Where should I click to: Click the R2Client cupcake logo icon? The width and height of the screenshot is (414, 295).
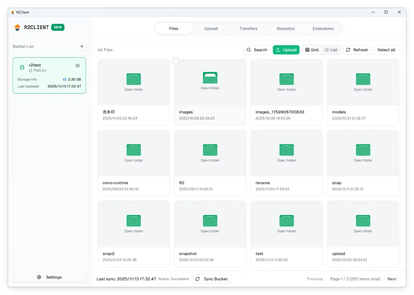pyautogui.click(x=17, y=27)
